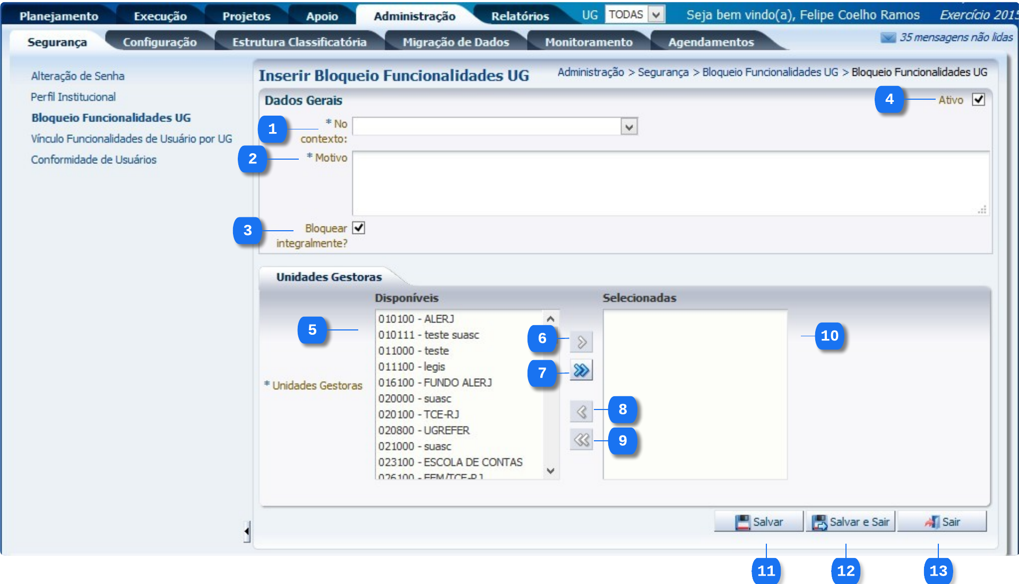The image size is (1019, 584).
Task: Collapse the left sidebar with splitter arrow
Action: 247,531
